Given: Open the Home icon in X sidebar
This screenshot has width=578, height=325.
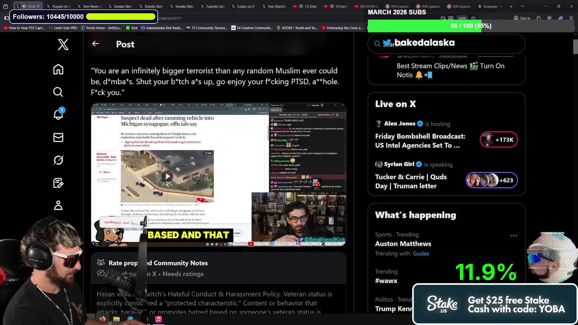Looking at the screenshot, I should (x=58, y=70).
